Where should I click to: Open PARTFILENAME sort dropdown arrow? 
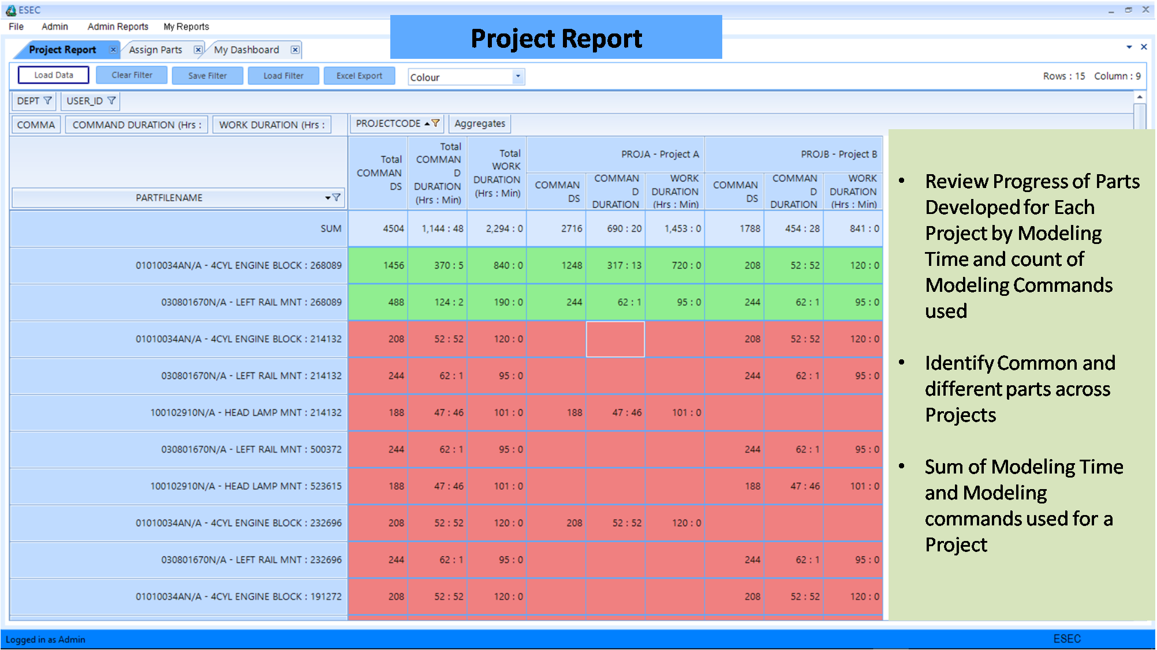click(327, 198)
